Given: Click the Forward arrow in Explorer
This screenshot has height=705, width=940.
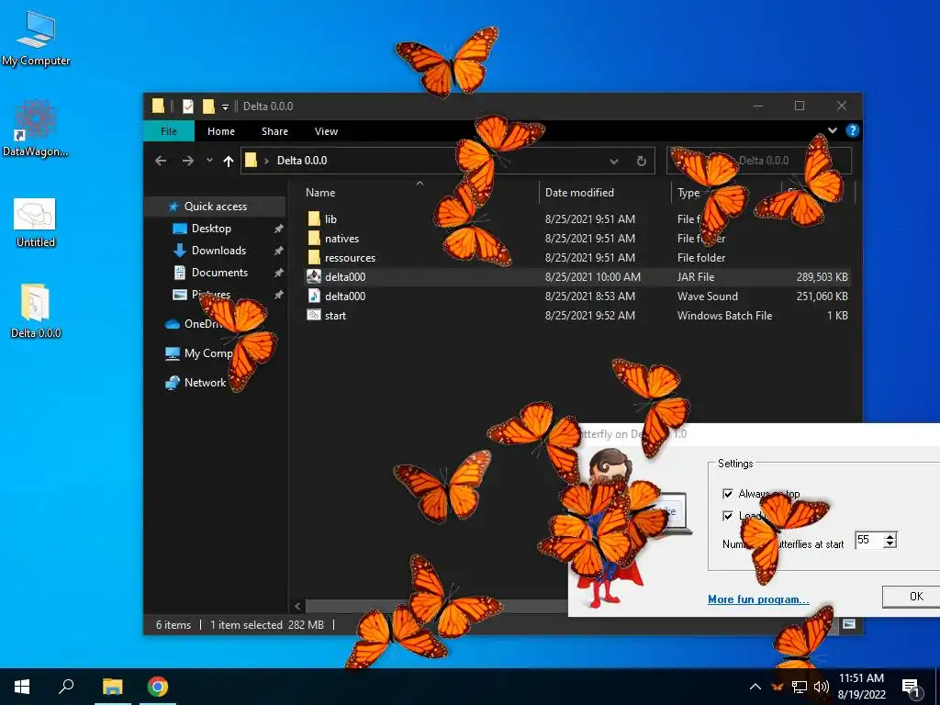Looking at the screenshot, I should point(187,161).
